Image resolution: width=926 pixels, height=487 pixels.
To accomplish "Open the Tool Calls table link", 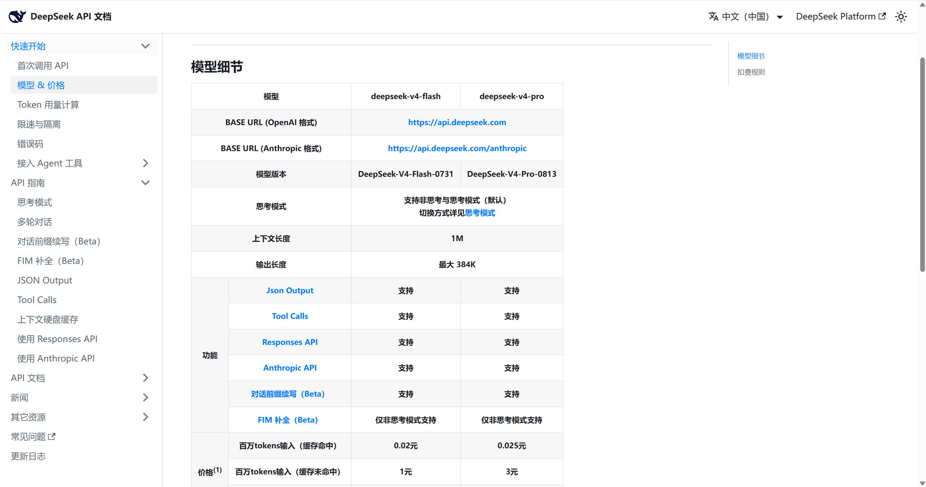I will (x=290, y=316).
